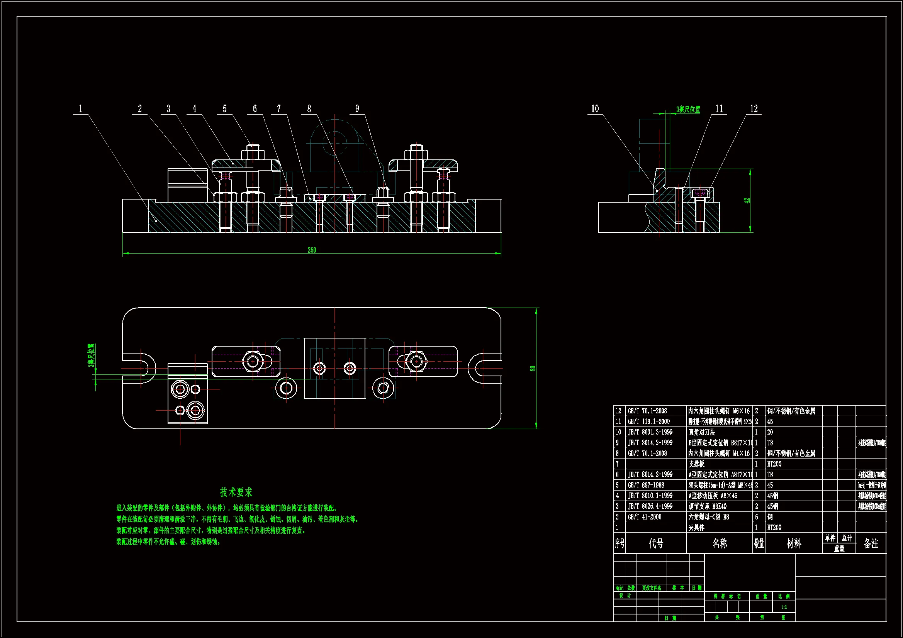Image resolution: width=903 pixels, height=638 pixels.
Task: Select the 夹具体 row in parts list
Action: 696,528
